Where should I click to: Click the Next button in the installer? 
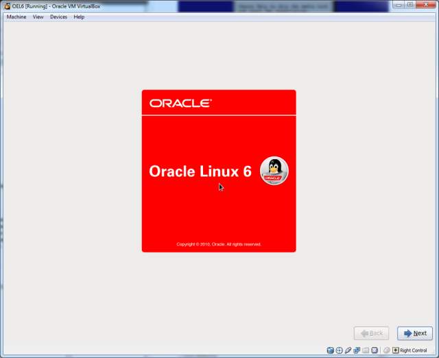[x=415, y=333]
